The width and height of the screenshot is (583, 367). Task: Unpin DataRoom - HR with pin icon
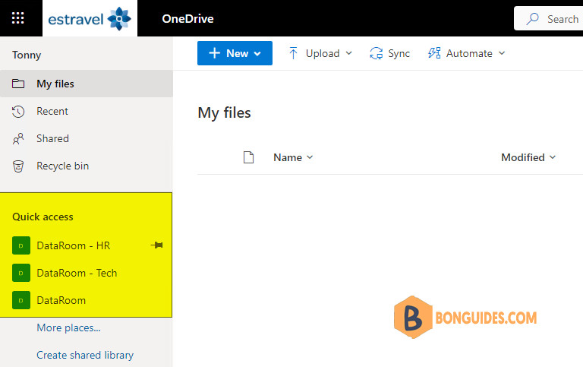click(x=156, y=245)
